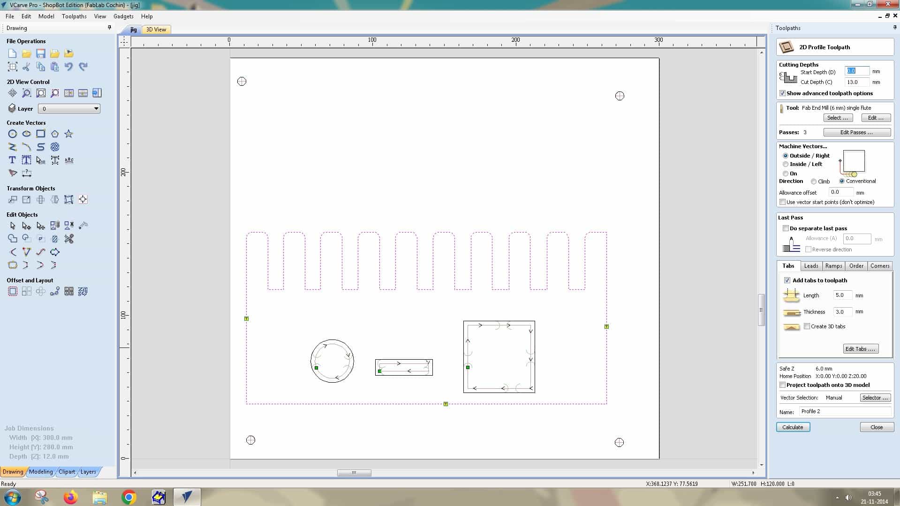Open the Toolpaths menu
This screenshot has width=900, height=506.
click(74, 16)
